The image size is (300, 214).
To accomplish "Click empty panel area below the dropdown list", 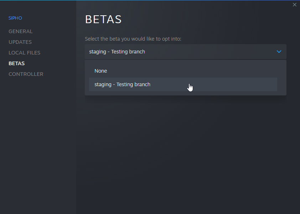I will (185, 150).
